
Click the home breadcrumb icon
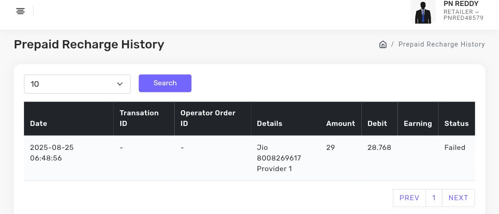click(x=383, y=44)
